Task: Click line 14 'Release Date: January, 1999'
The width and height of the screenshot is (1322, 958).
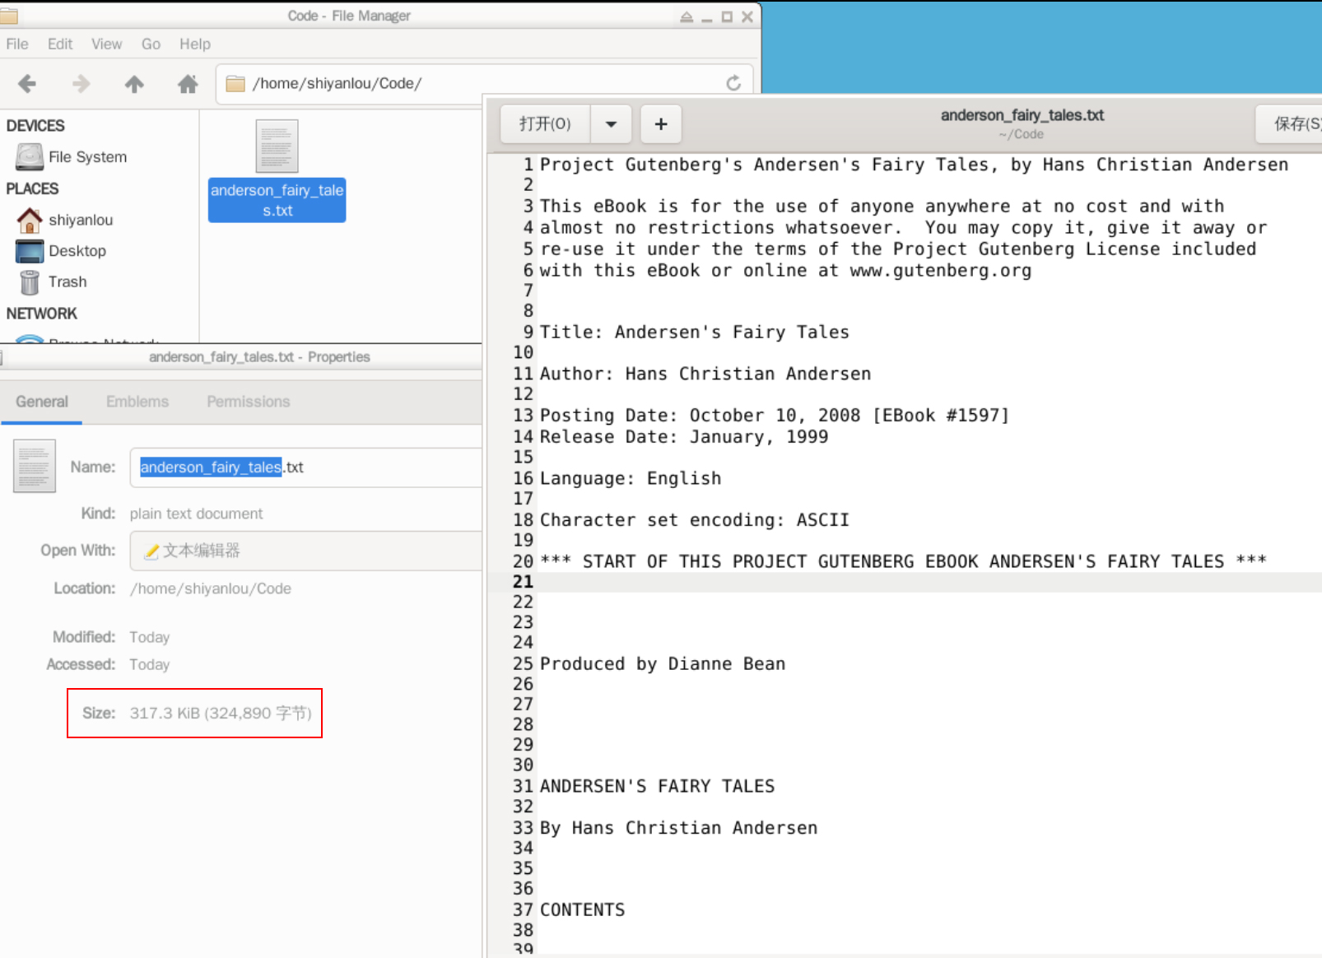Action: point(684,436)
